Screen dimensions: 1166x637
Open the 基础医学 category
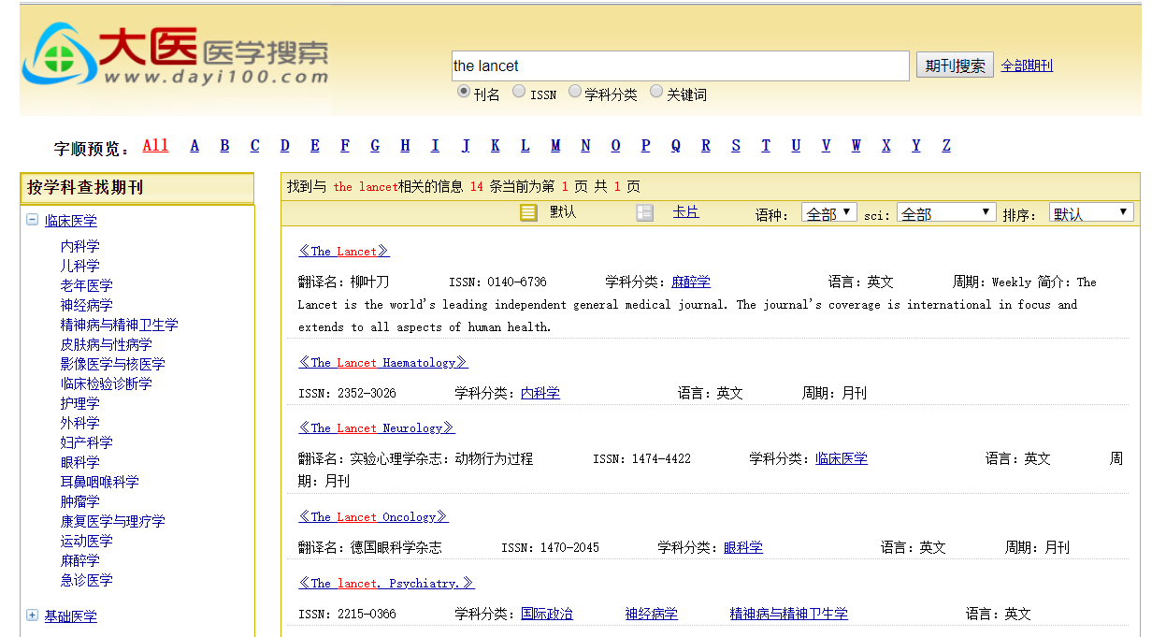(x=71, y=616)
